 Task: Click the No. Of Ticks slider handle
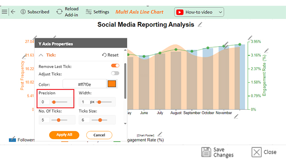59,120
